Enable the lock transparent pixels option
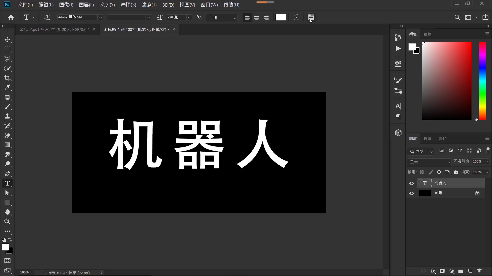The width and height of the screenshot is (492, 276). pos(422,172)
